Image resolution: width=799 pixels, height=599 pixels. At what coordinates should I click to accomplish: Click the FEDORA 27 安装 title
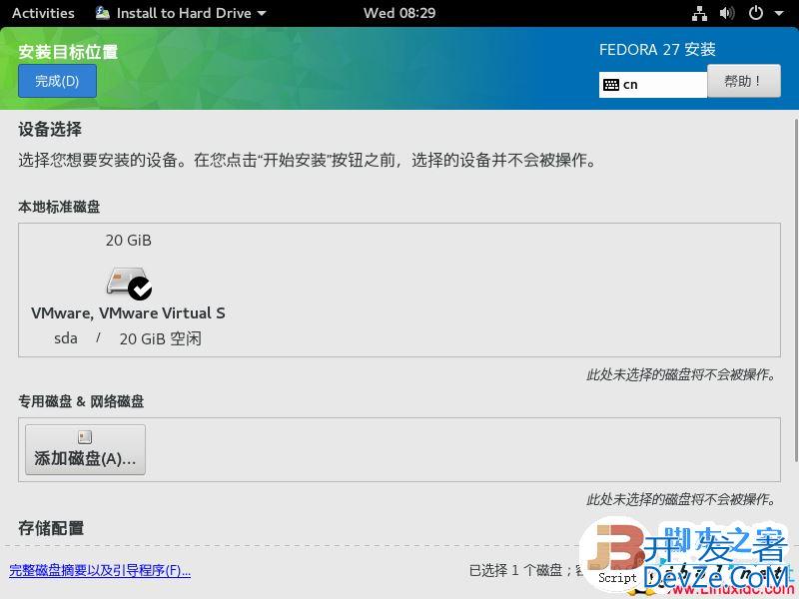[x=657, y=49]
